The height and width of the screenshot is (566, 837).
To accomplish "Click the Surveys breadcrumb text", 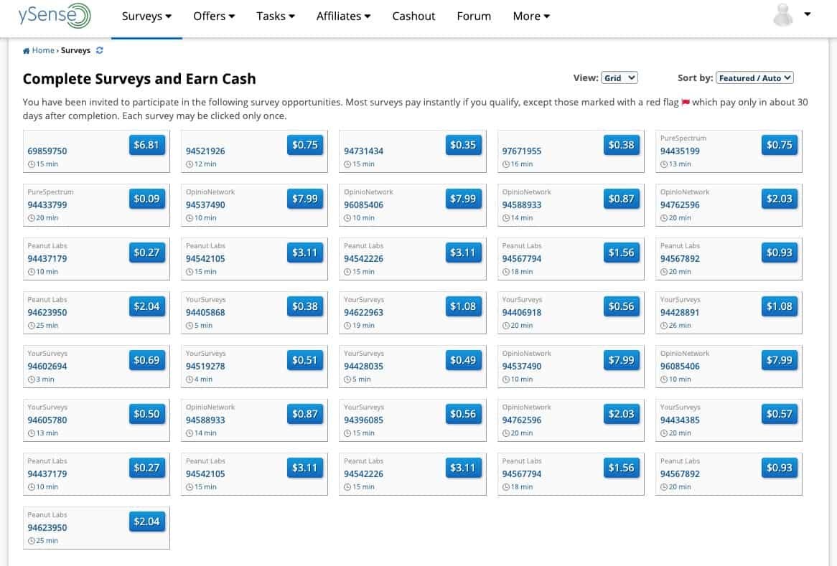I will click(x=75, y=50).
